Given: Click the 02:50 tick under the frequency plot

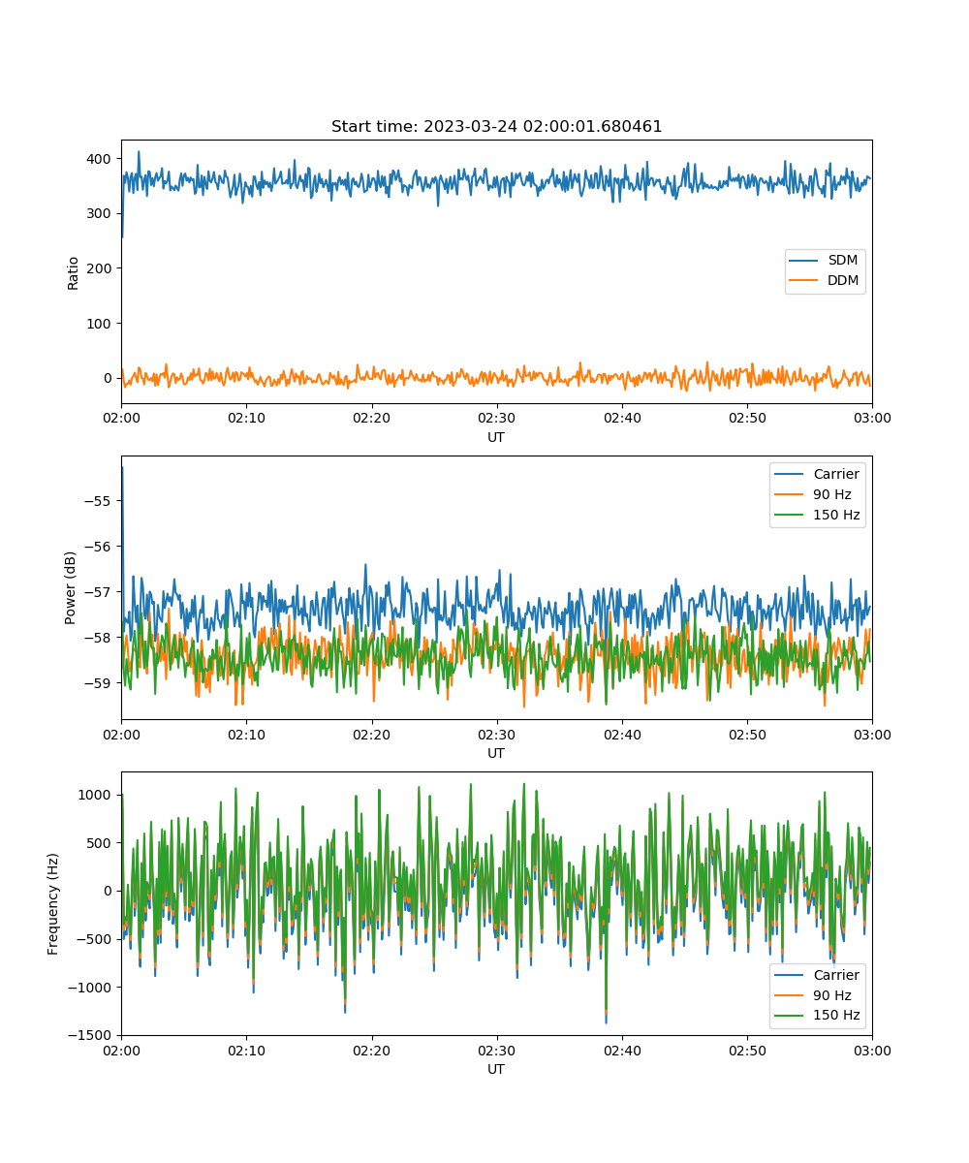Looking at the screenshot, I should [x=747, y=1050].
